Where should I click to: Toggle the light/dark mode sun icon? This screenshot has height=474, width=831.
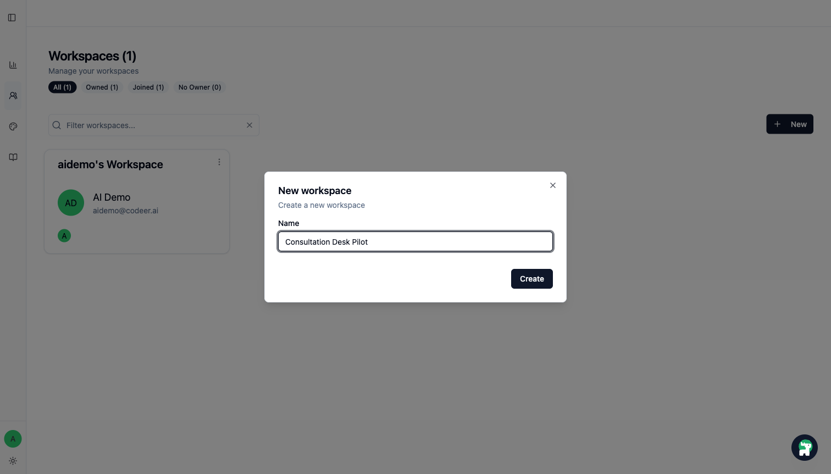[13, 461]
